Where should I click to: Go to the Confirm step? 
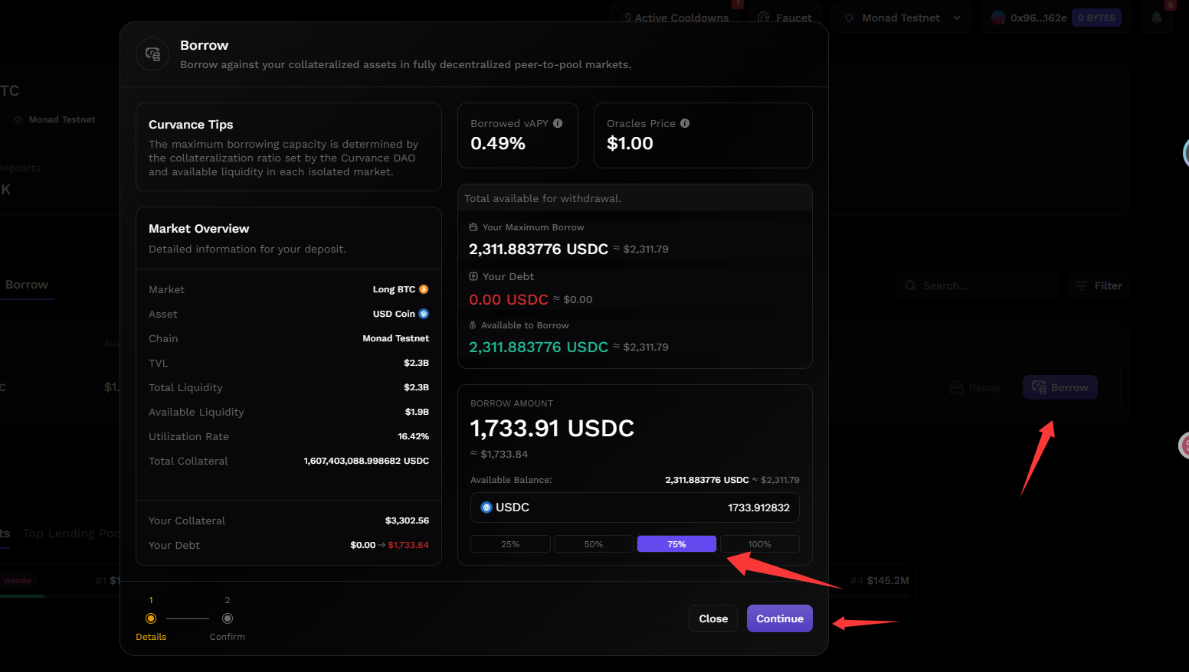pyautogui.click(x=228, y=618)
